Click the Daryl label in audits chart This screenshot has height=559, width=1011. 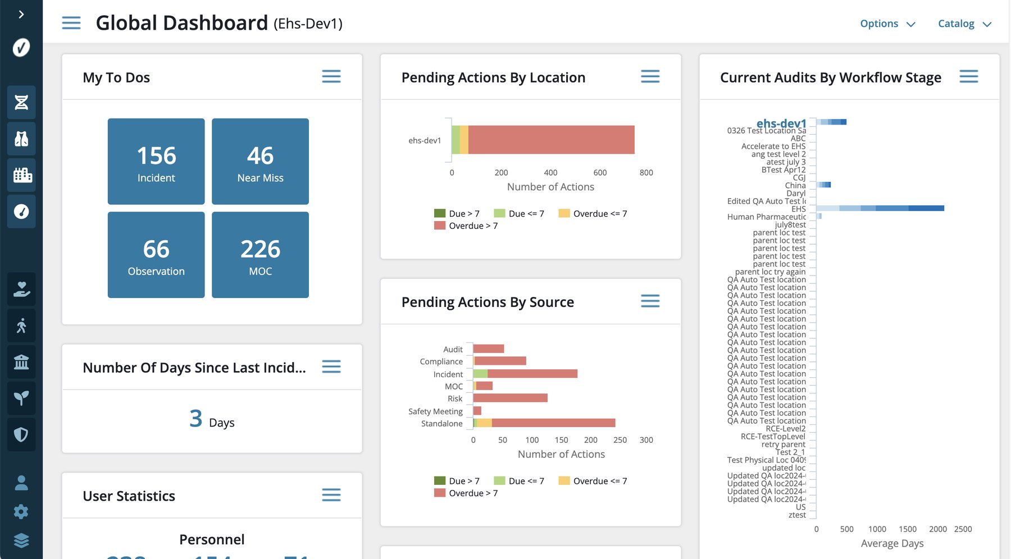(796, 193)
